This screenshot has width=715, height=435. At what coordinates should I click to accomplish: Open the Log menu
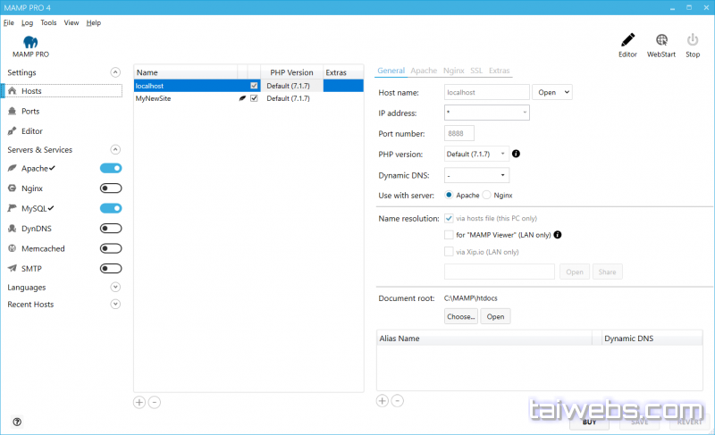[x=28, y=22]
